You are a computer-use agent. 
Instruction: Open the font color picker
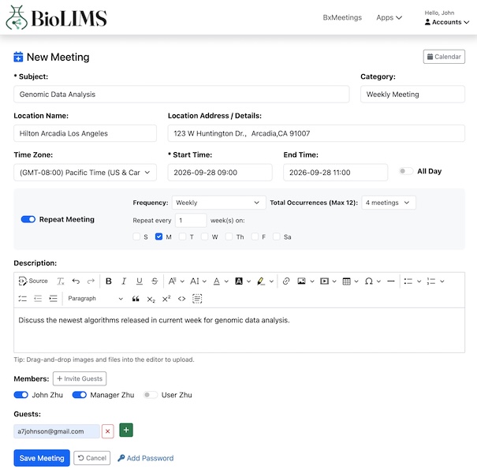click(220, 281)
